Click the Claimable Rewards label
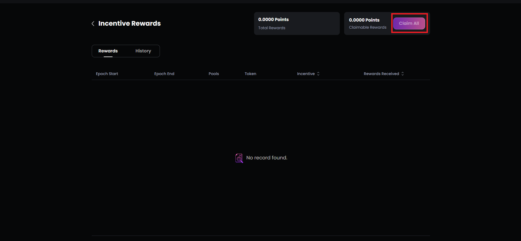 click(x=367, y=27)
